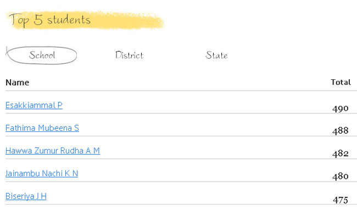Select the total score 488
Screen dimensions: 357x209
(341, 131)
